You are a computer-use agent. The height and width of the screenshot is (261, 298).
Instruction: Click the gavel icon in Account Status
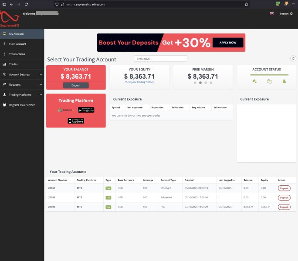[x=254, y=81]
